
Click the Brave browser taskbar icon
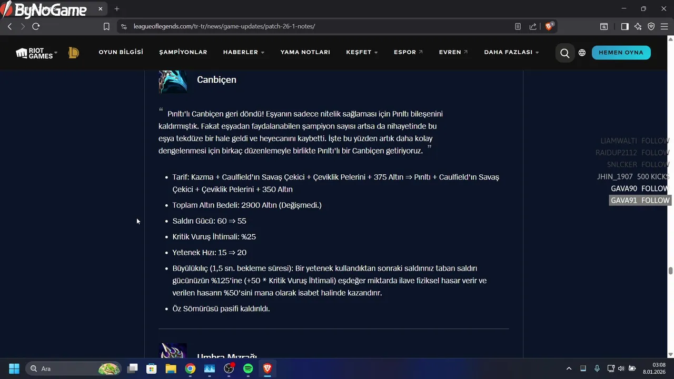(267, 368)
